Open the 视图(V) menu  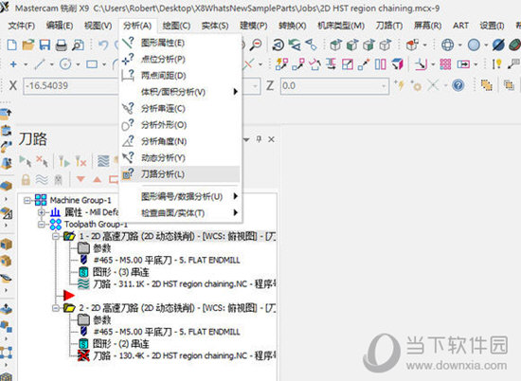pyautogui.click(x=99, y=26)
